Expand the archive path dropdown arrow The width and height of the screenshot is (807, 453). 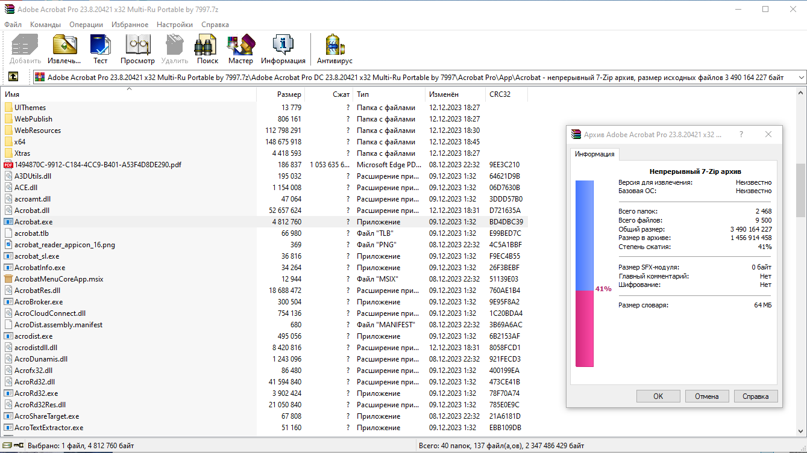801,78
